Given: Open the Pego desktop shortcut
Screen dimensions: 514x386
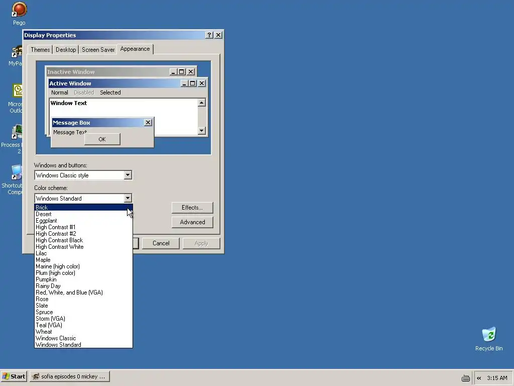Looking at the screenshot, I should tap(19, 14).
